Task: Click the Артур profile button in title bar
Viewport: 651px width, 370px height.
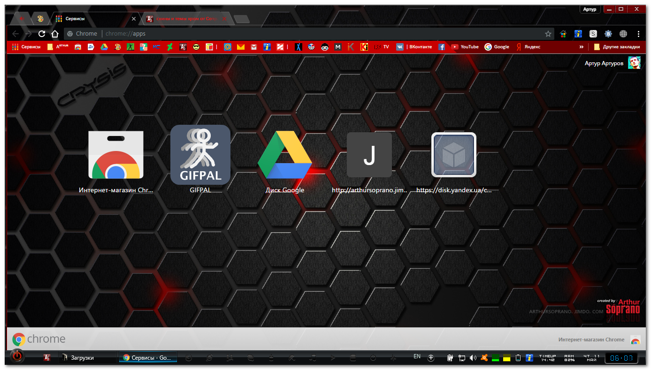Action: coord(590,9)
